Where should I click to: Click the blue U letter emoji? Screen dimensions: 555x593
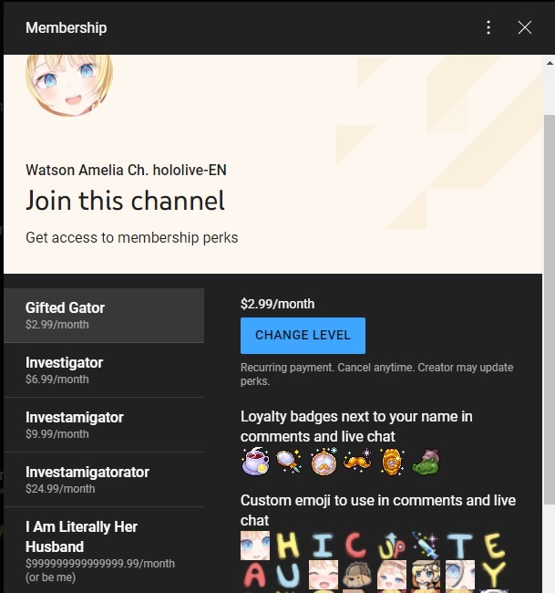click(x=289, y=575)
